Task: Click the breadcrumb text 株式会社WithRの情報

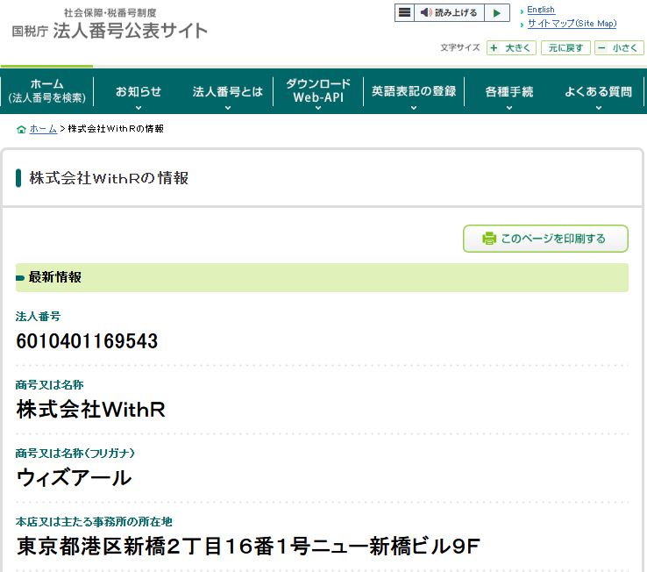Action: [116, 129]
